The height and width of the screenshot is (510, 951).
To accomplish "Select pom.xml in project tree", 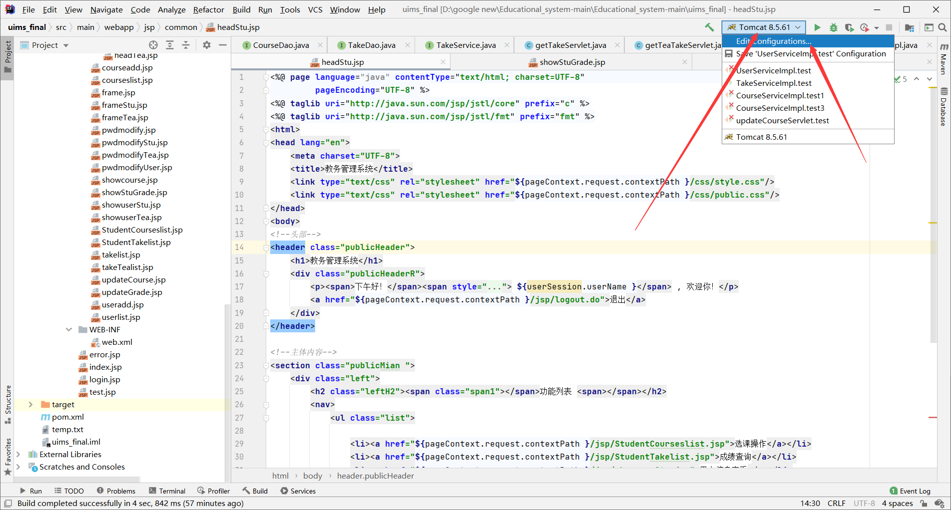I will coord(68,417).
